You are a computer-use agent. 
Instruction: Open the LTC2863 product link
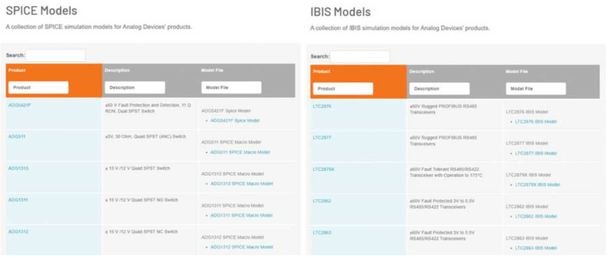coord(322,233)
